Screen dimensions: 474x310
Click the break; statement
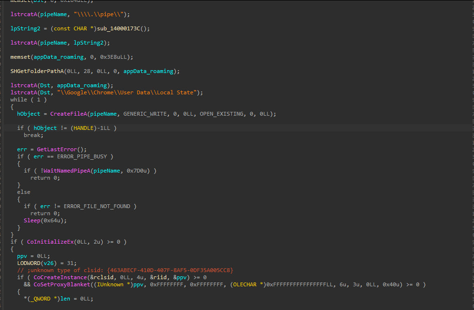point(34,135)
